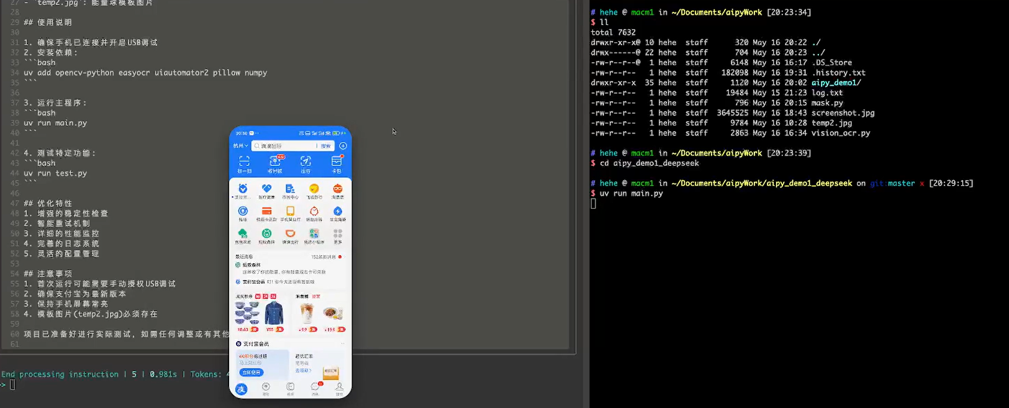The width and height of the screenshot is (1009, 408).
Task: Open the 152 new messages arrow link
Action: (327, 256)
